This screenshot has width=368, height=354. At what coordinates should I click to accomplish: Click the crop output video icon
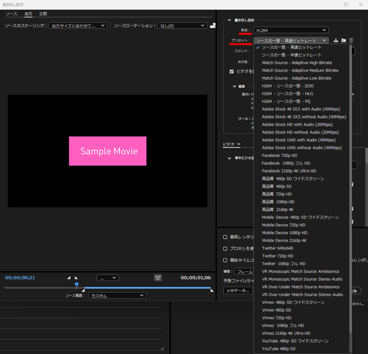[213, 26]
